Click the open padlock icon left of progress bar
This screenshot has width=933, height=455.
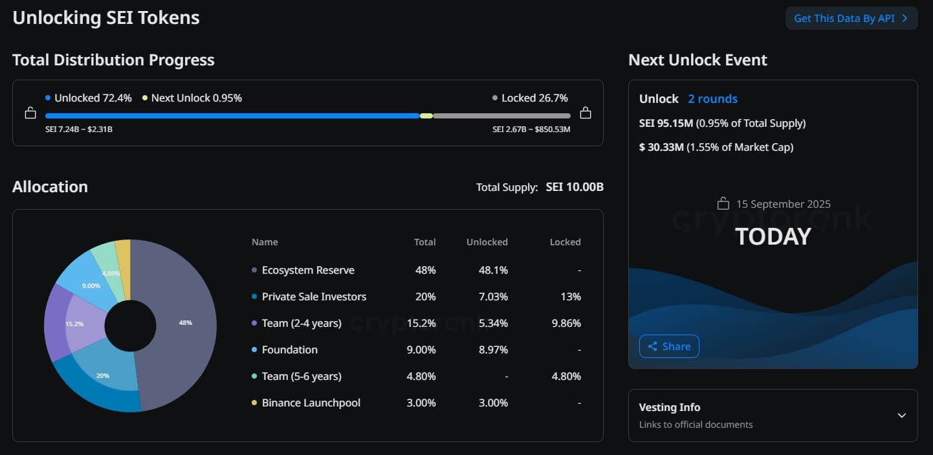[x=30, y=113]
